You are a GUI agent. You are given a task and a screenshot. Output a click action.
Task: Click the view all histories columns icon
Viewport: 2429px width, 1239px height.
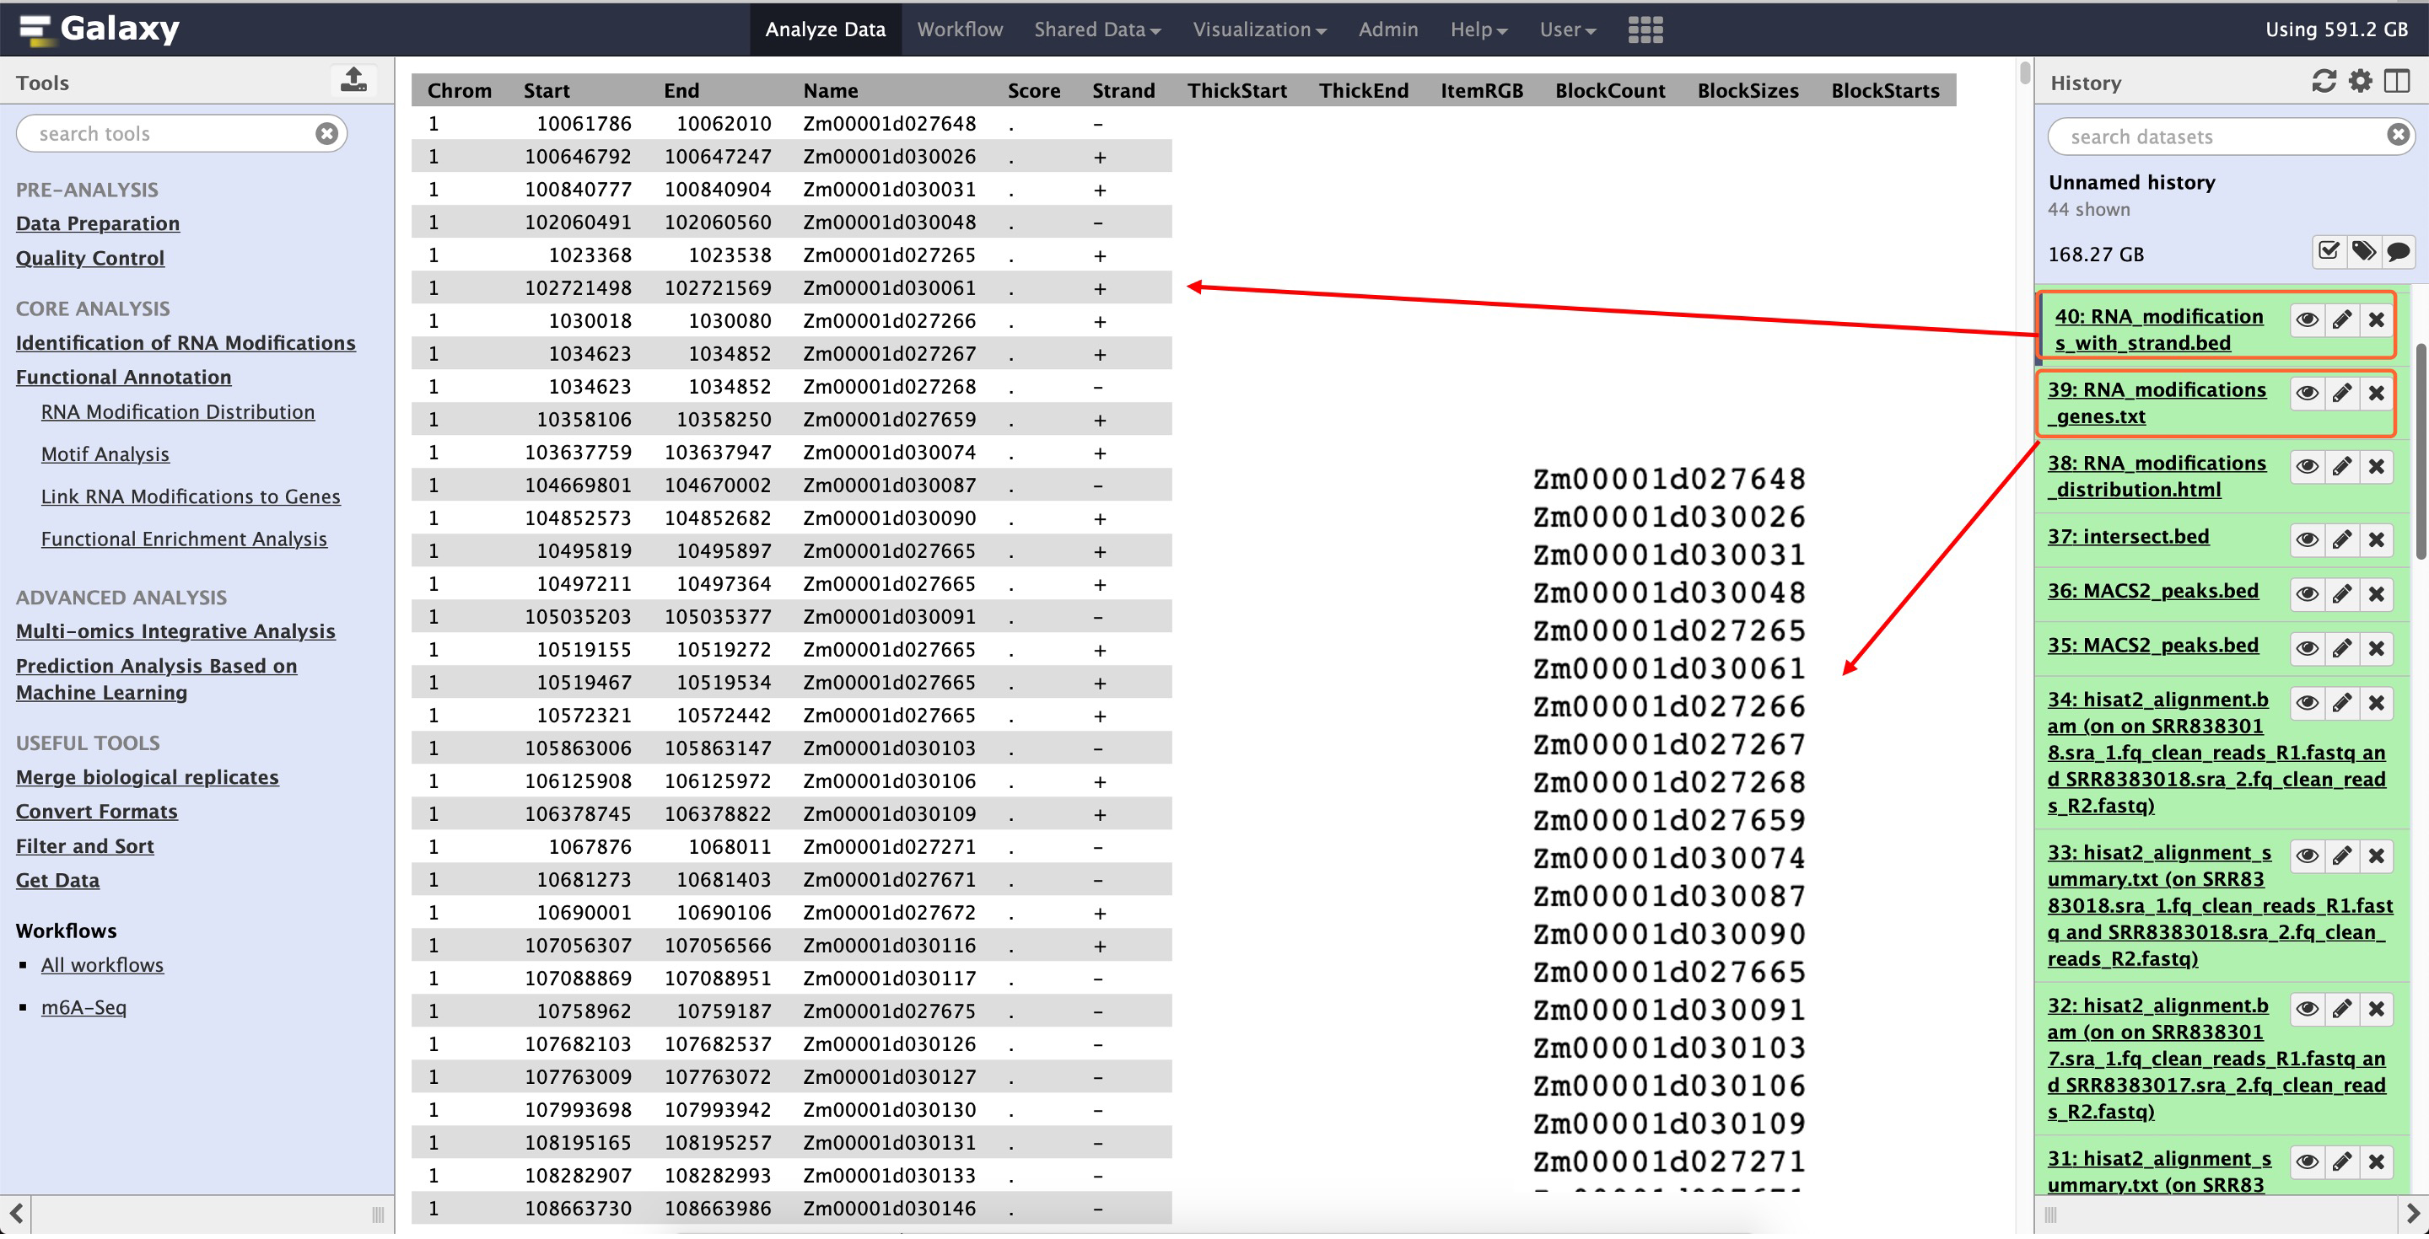click(x=2396, y=82)
